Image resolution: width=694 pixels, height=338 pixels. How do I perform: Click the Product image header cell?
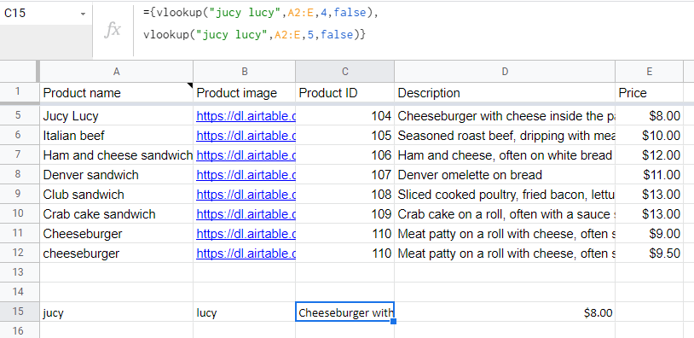coord(245,93)
